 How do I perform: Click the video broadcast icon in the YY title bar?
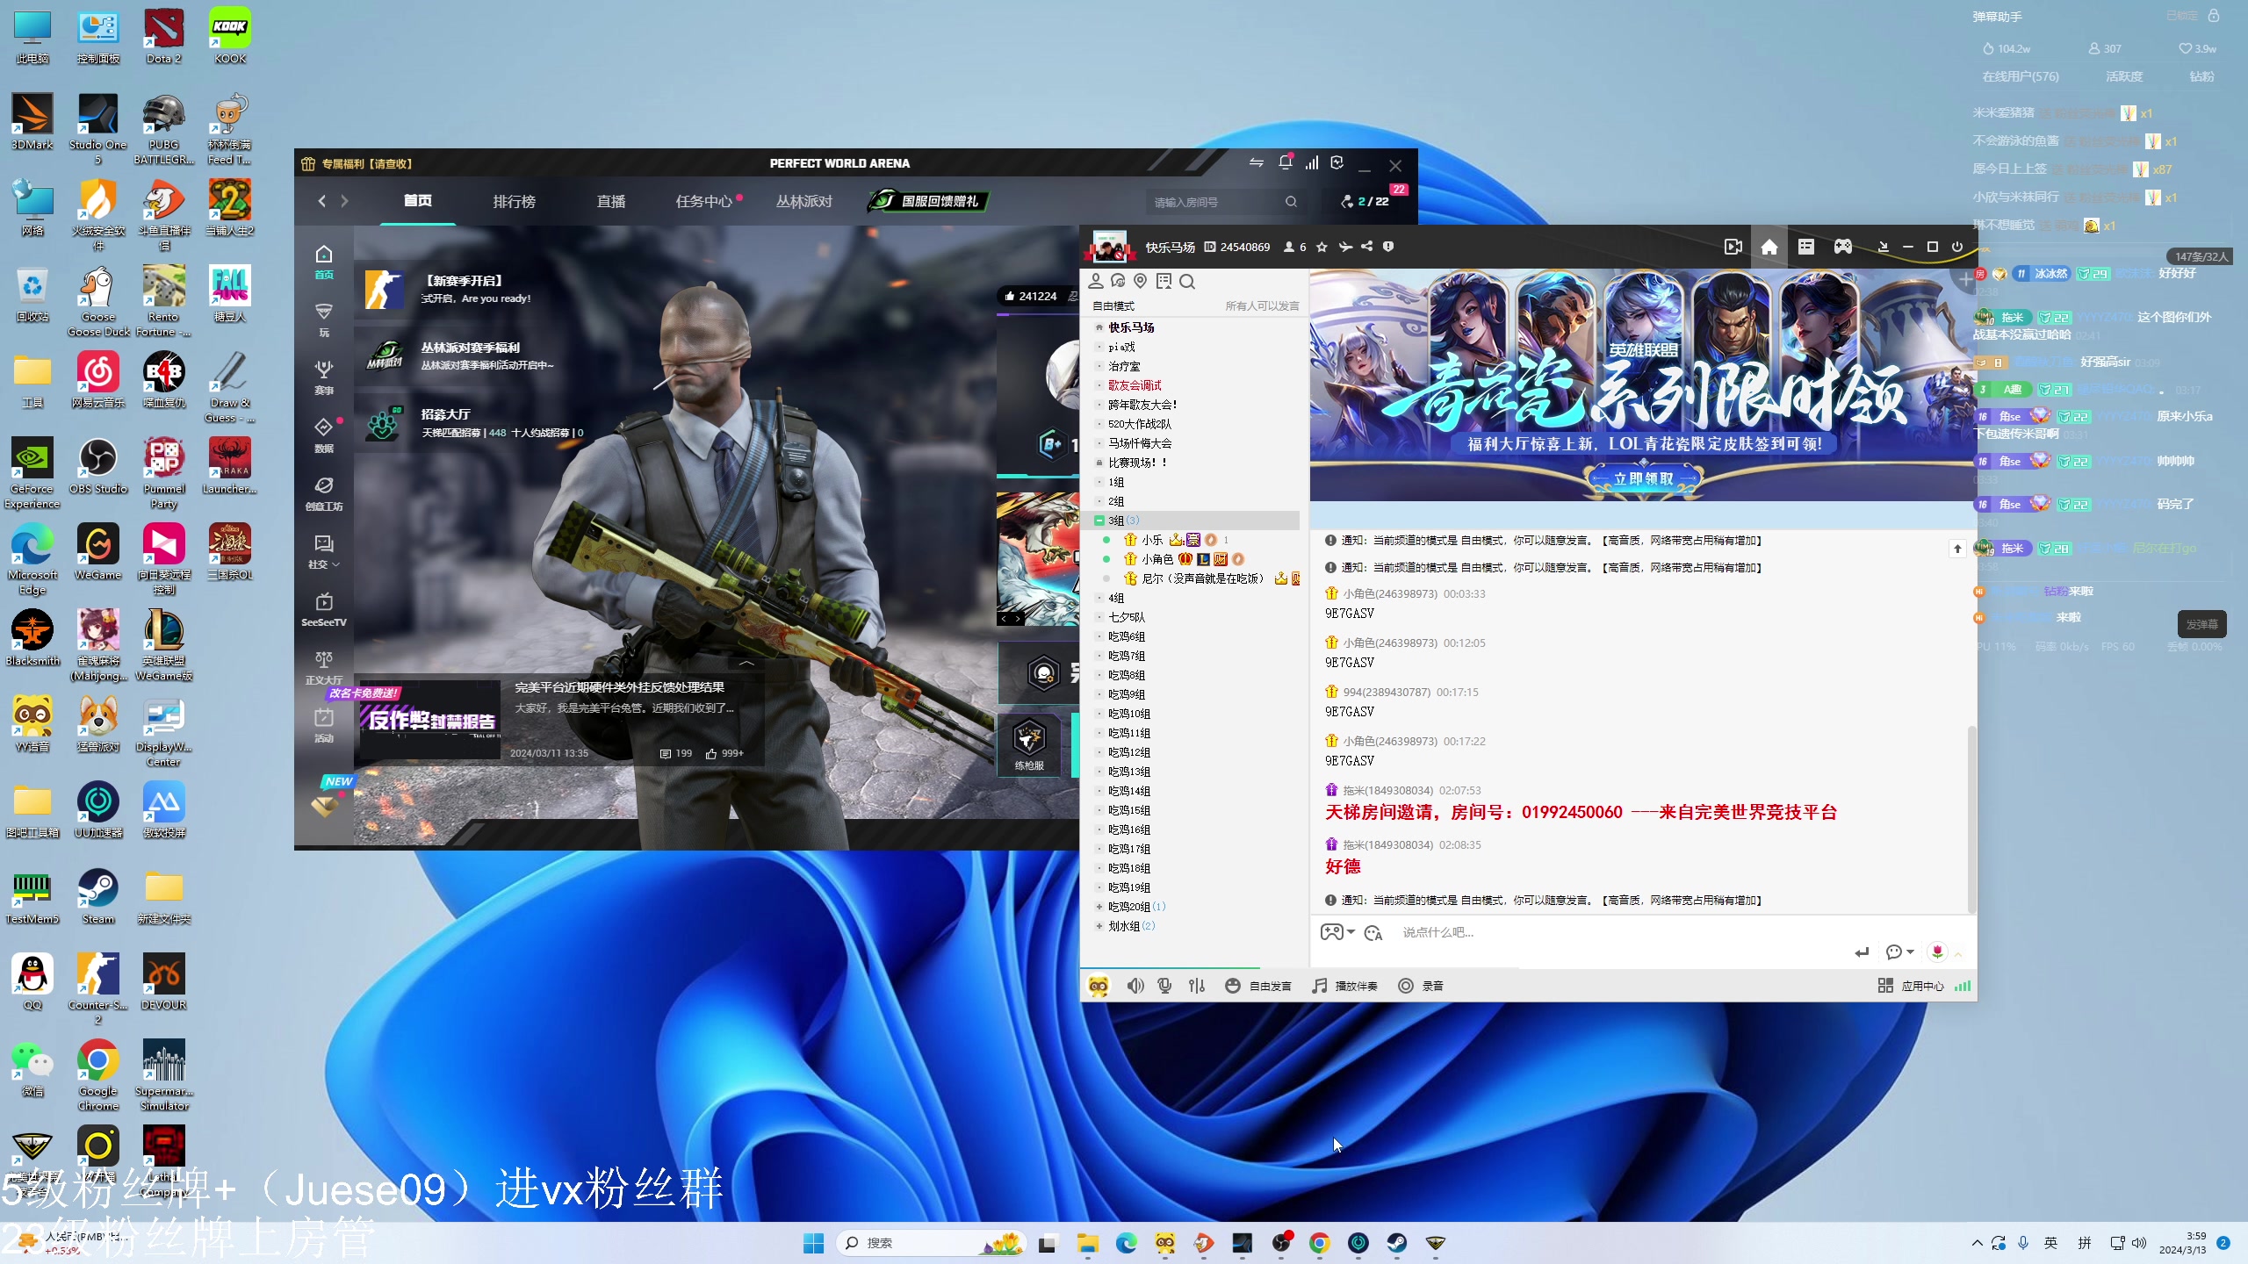click(1733, 247)
